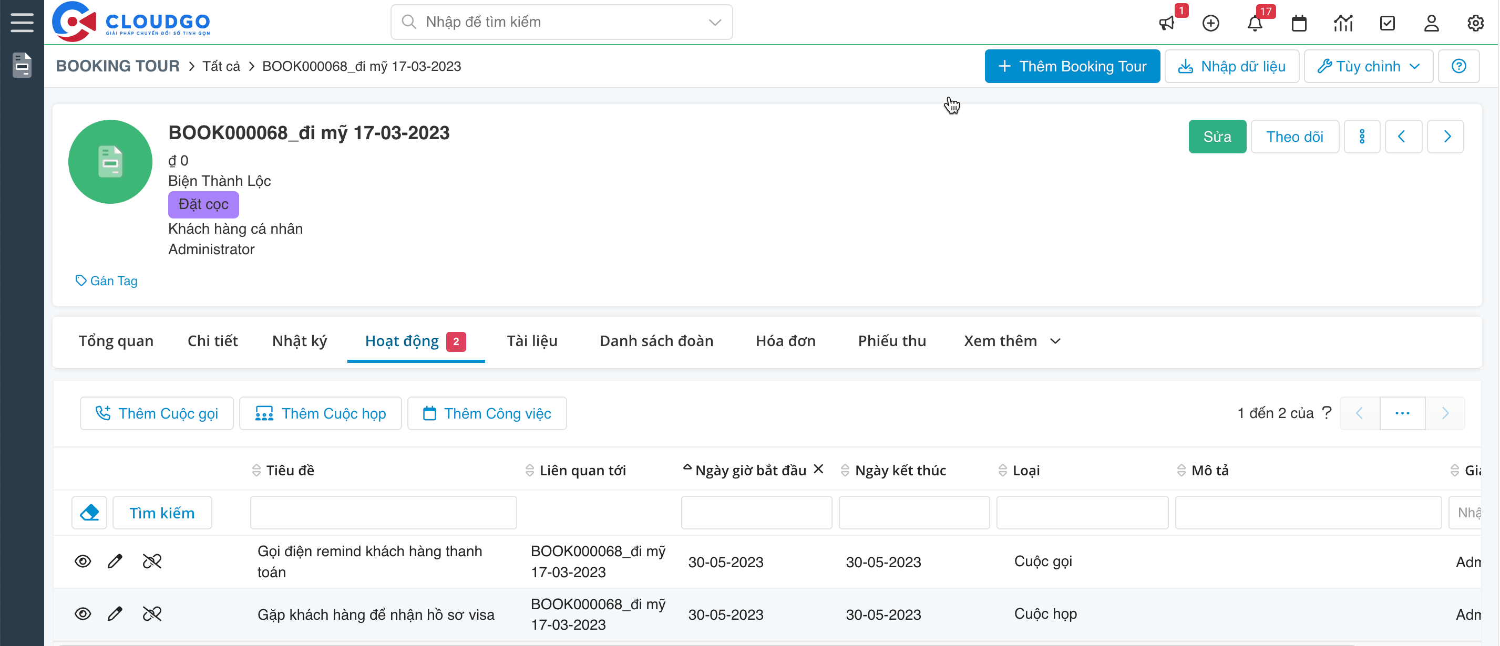Expand the Xem thêm tabs dropdown
This screenshot has width=1500, height=646.
coord(1011,341)
